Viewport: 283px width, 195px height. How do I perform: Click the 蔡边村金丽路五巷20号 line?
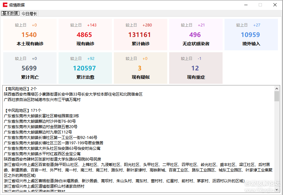[x=41, y=126]
